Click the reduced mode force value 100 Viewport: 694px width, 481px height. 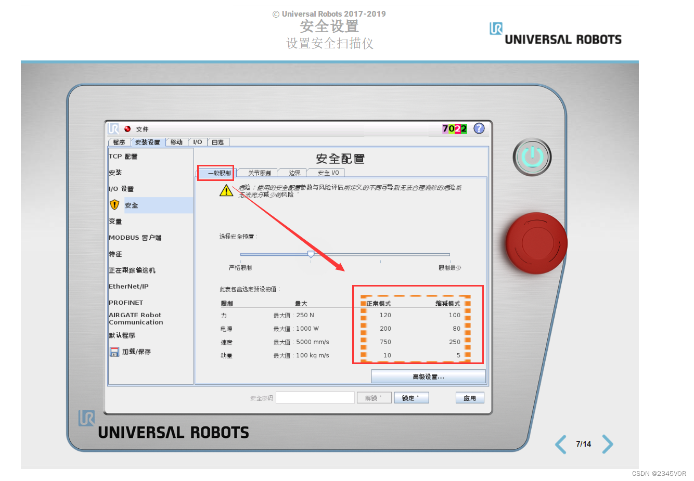455,315
